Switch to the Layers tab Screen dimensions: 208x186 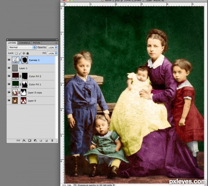pyautogui.click(x=12, y=43)
